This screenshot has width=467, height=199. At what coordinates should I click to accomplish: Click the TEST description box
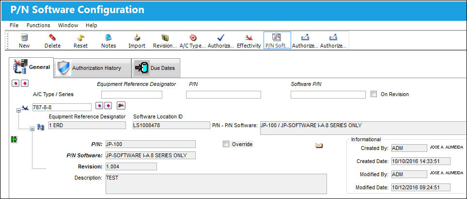216,184
